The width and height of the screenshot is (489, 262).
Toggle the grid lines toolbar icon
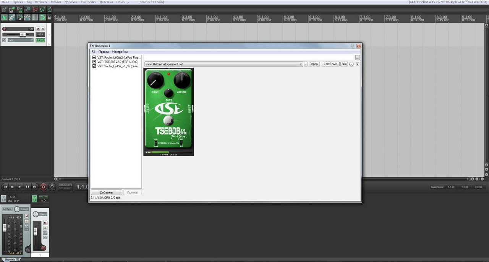[x=35, y=17]
